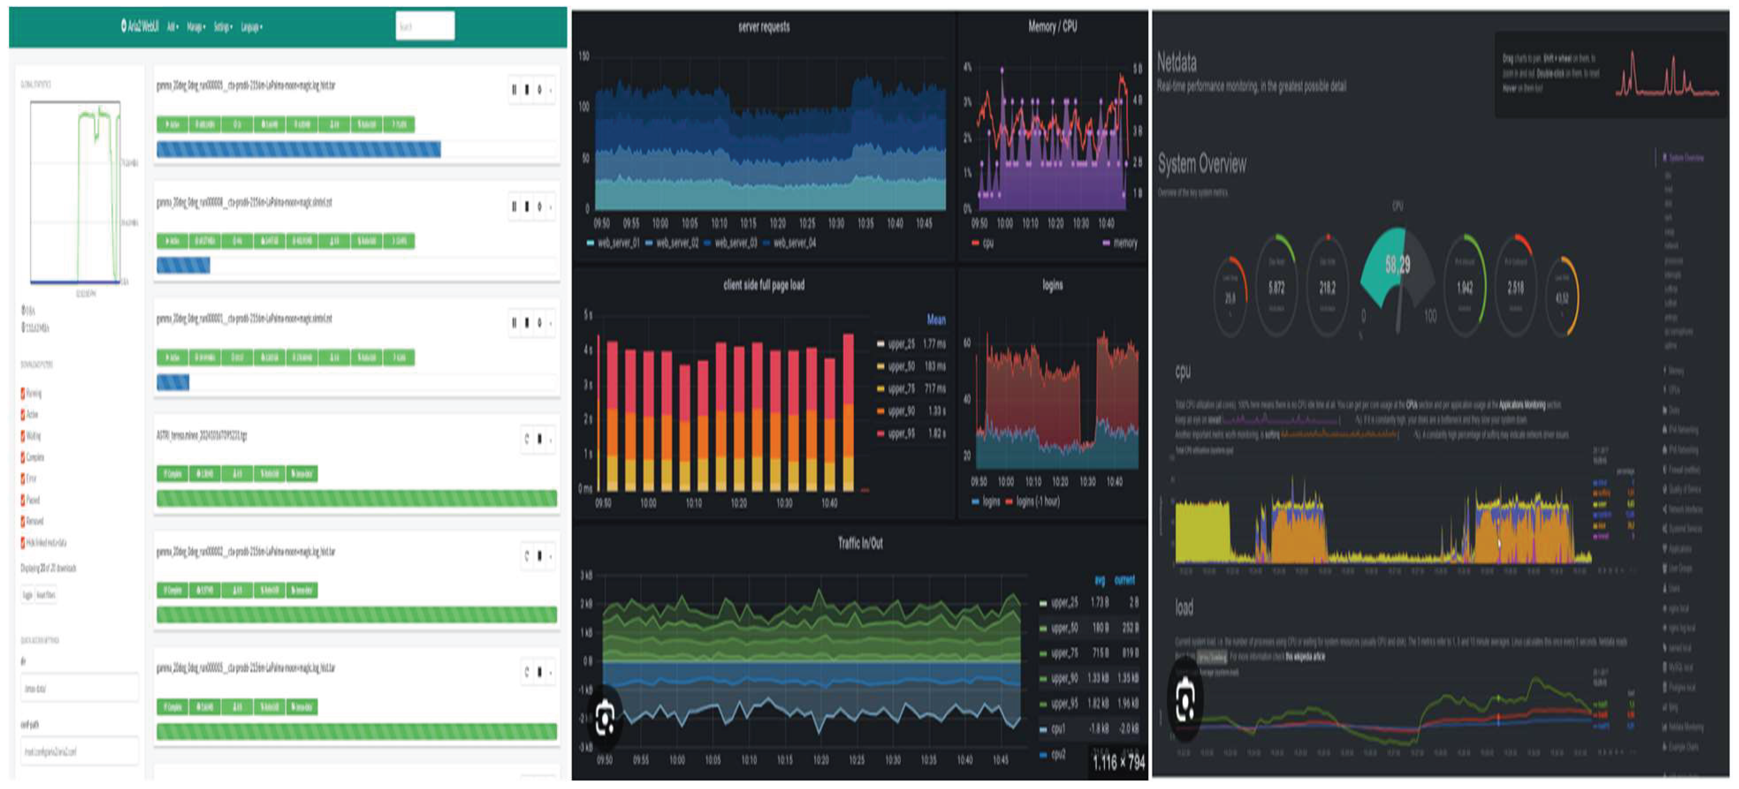Click the lens overlay icon on Netdata load chart
This screenshot has height=789, width=1739.
tap(1185, 701)
